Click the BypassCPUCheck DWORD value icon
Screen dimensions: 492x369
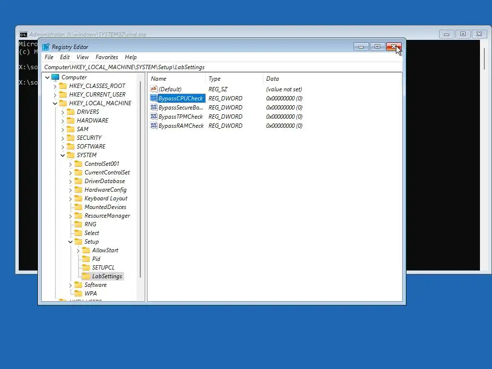click(x=153, y=98)
